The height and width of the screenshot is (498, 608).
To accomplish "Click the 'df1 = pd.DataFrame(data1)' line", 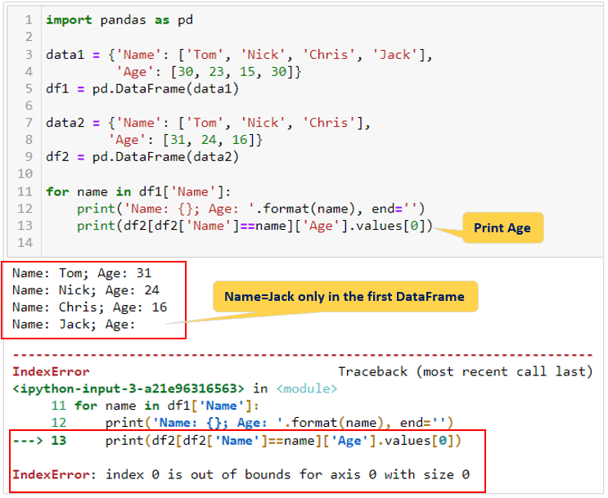I will pos(142,88).
